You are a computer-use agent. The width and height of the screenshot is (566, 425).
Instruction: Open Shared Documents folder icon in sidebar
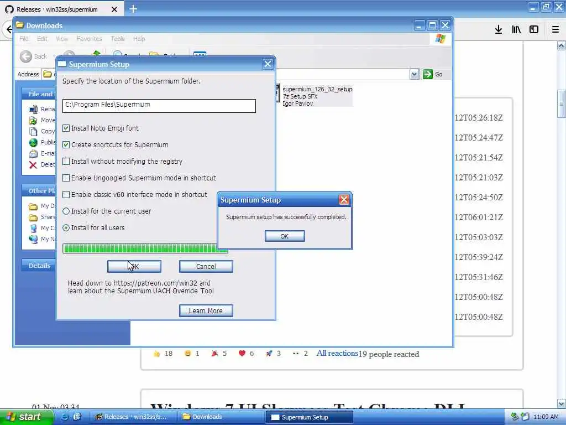[x=33, y=217]
